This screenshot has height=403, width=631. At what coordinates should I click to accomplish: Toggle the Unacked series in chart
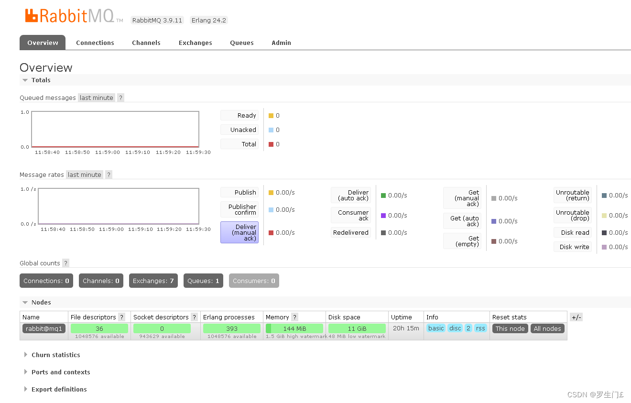point(239,130)
